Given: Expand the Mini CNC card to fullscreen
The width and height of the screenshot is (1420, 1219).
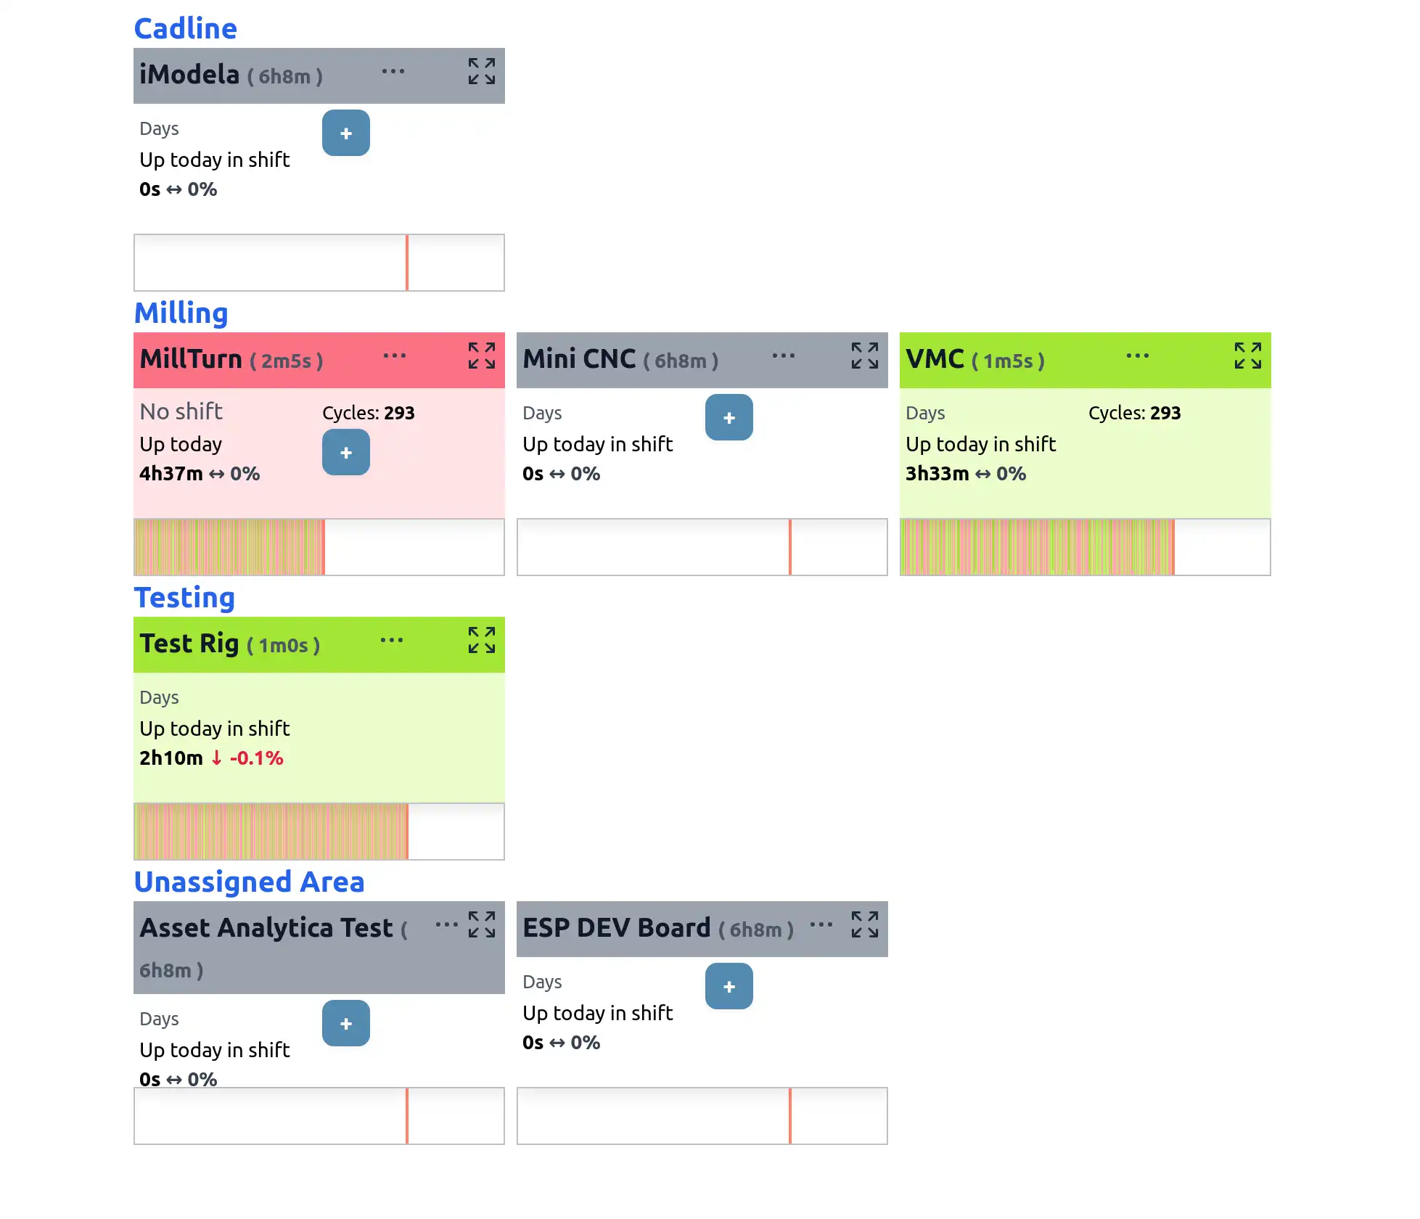Looking at the screenshot, I should (x=864, y=356).
